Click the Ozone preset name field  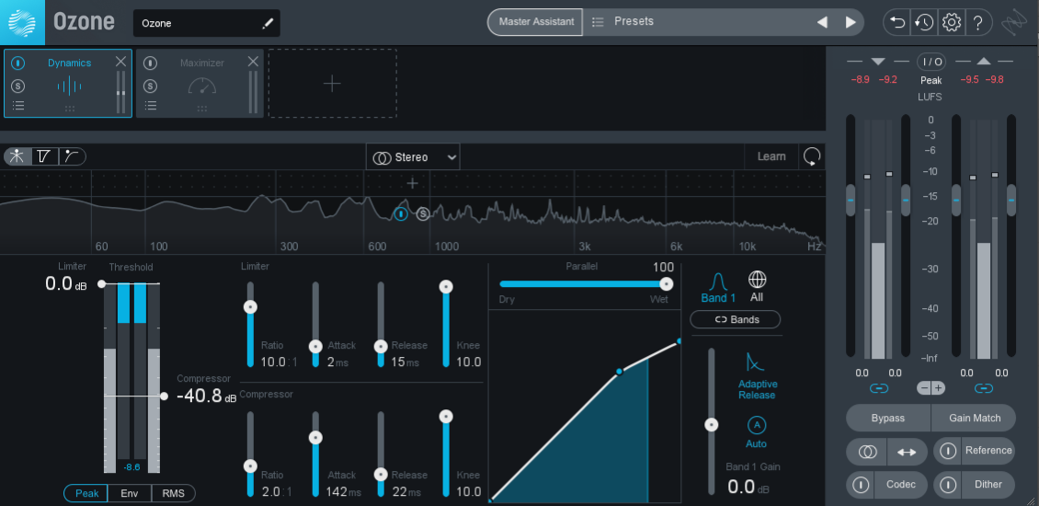tap(206, 23)
